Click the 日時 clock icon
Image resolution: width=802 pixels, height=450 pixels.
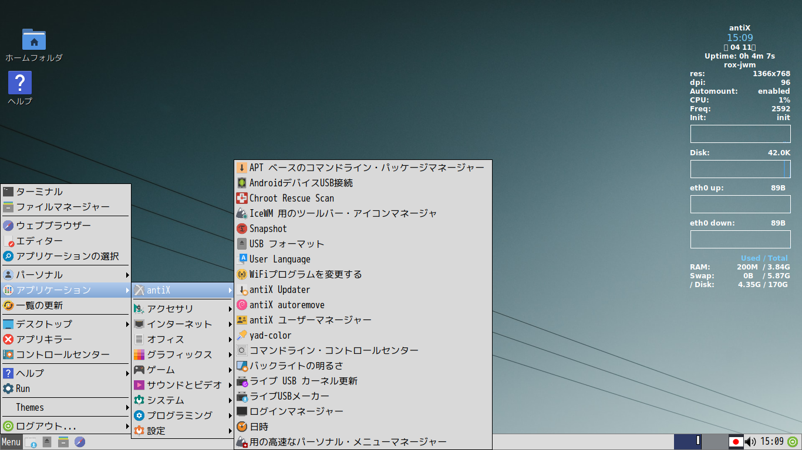pos(242,427)
